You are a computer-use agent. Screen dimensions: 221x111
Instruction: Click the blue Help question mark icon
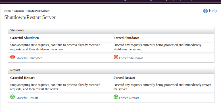[205, 11]
